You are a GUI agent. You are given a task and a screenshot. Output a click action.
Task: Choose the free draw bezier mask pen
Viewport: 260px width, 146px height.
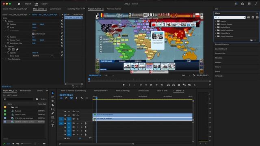pos(17,49)
